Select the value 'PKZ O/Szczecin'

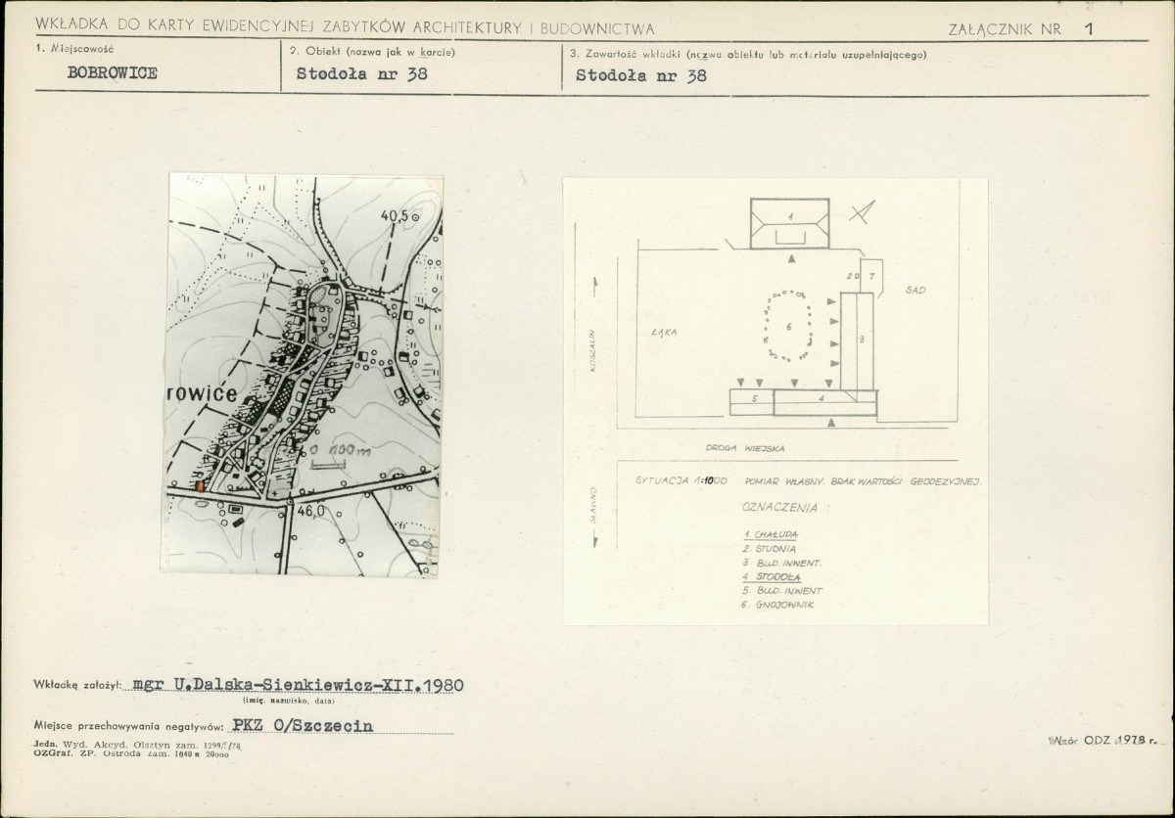point(303,726)
